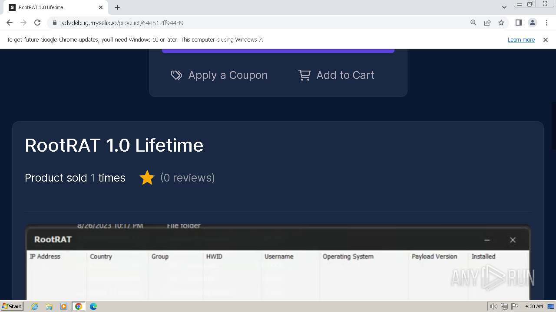Image resolution: width=556 pixels, height=312 pixels.
Task: Open a new browser tab
Action: [117, 7]
